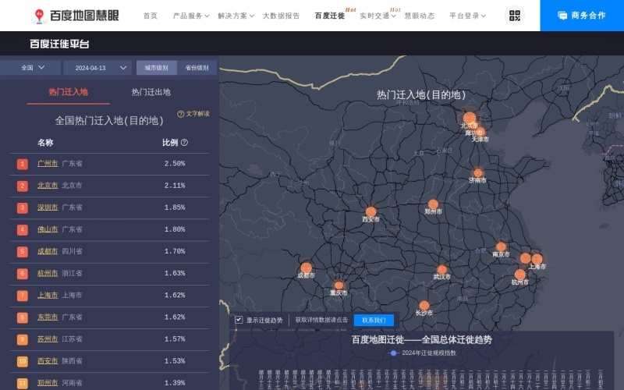The width and height of the screenshot is (624, 390).
Task: Open the 全国 region dropdown
Action: tap(30, 68)
